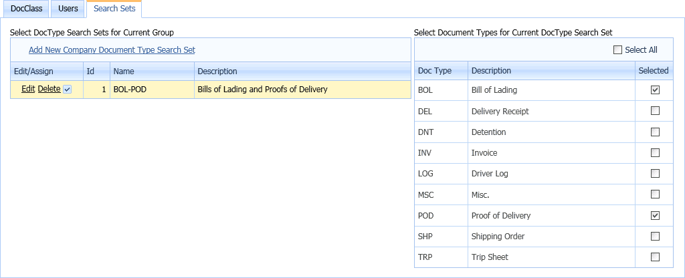Click the Selected column header
This screenshot has height=278, width=685.
[x=654, y=70]
